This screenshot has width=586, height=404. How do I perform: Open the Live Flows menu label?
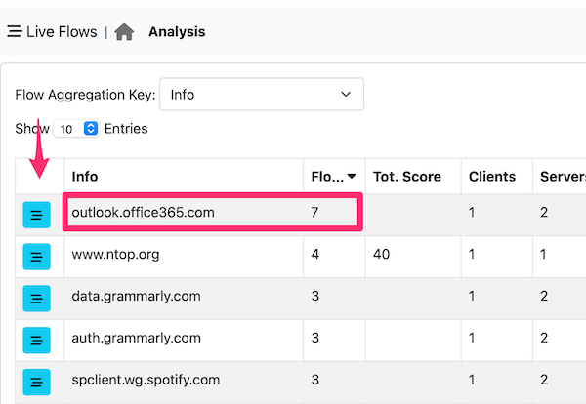(62, 32)
